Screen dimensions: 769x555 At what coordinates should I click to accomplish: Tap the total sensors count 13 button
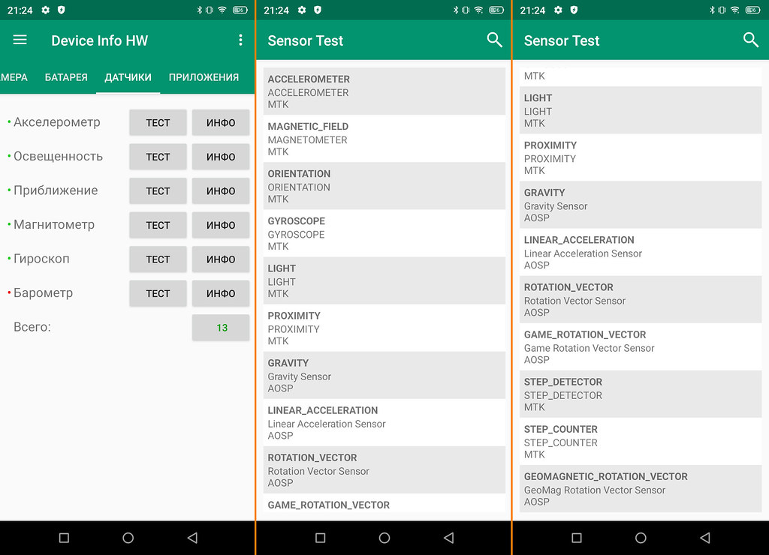(x=221, y=328)
